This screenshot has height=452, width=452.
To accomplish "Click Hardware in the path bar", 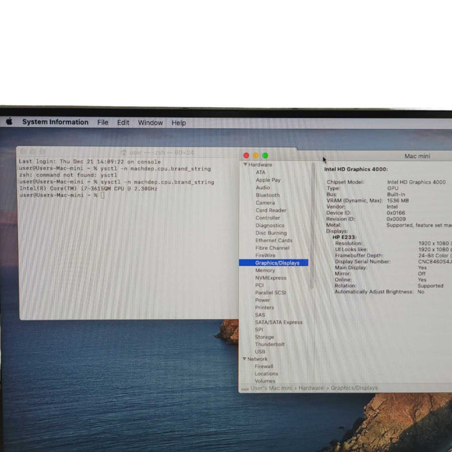I will click(311, 388).
